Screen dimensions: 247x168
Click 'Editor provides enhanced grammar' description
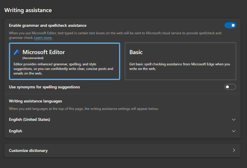pyautogui.click(x=63, y=69)
